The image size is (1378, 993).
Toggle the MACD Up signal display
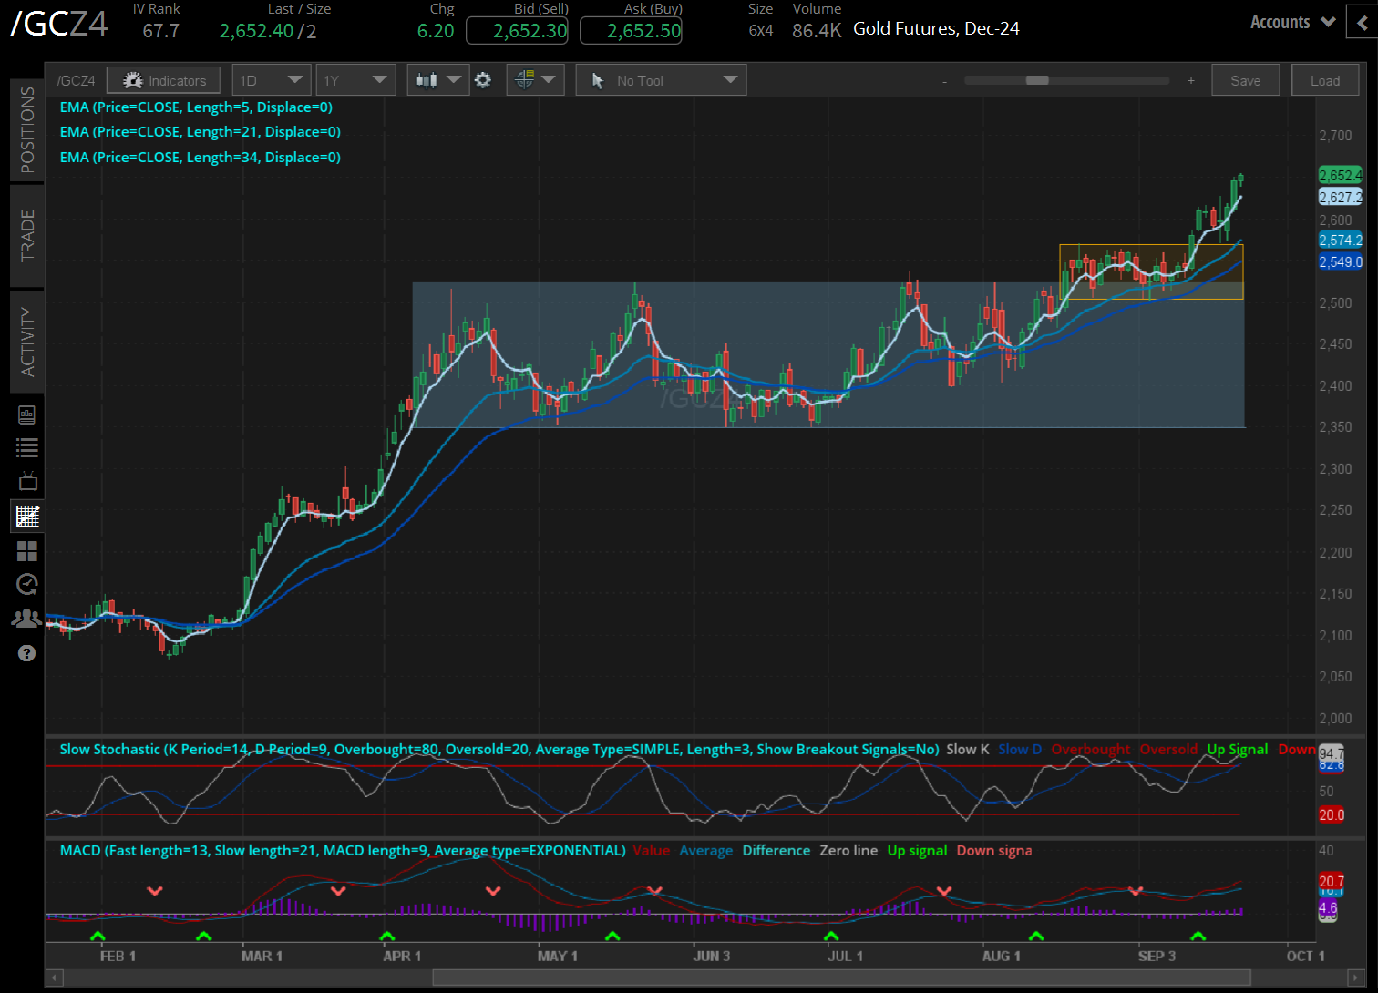point(916,850)
